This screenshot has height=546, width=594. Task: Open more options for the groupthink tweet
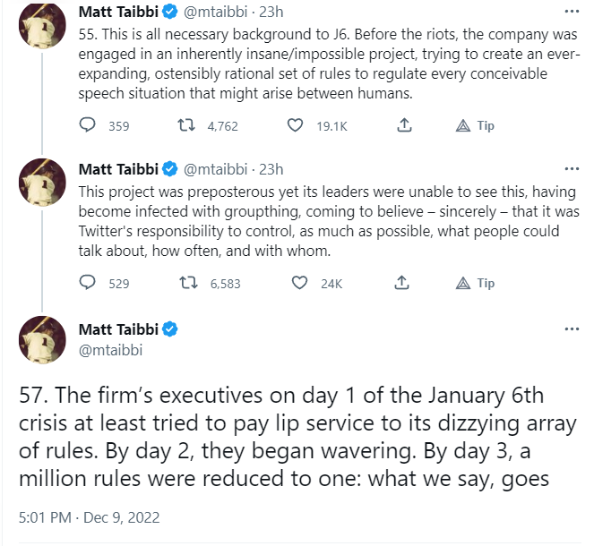coord(572,169)
